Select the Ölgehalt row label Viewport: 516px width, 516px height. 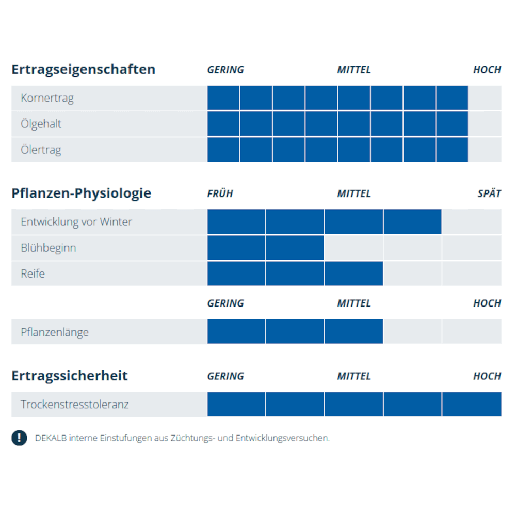tap(41, 124)
